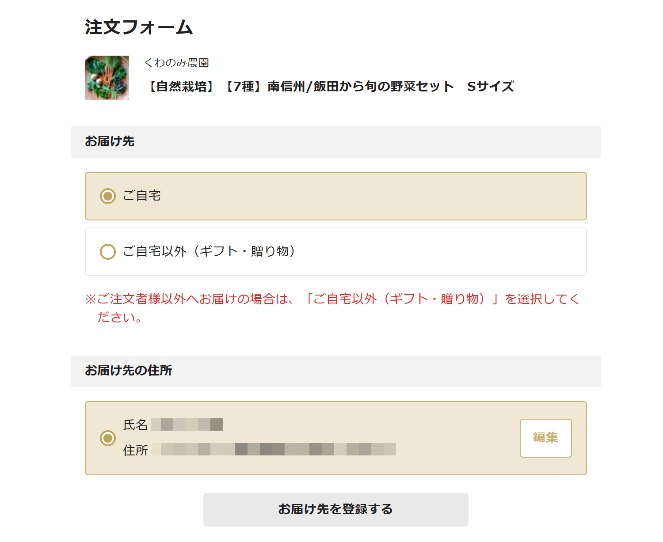Click the お届け先 section header

click(x=336, y=142)
